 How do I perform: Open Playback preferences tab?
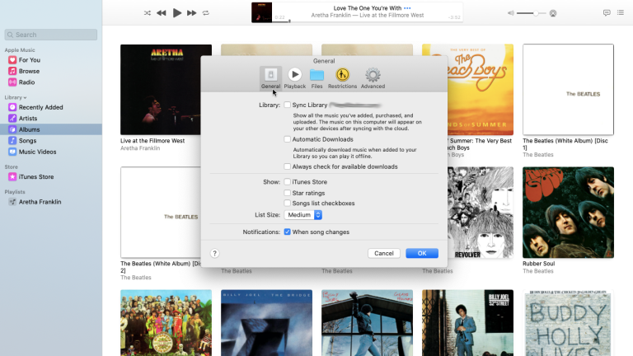pyautogui.click(x=295, y=78)
